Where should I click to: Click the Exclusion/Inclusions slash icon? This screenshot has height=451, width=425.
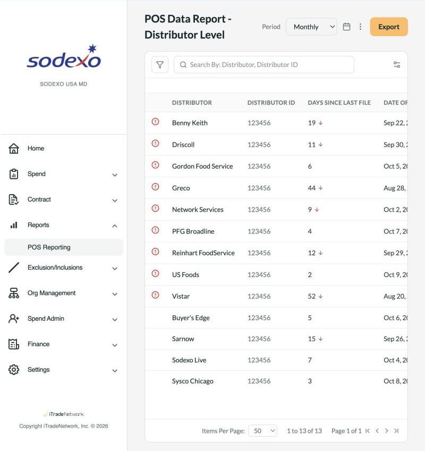pos(14,268)
